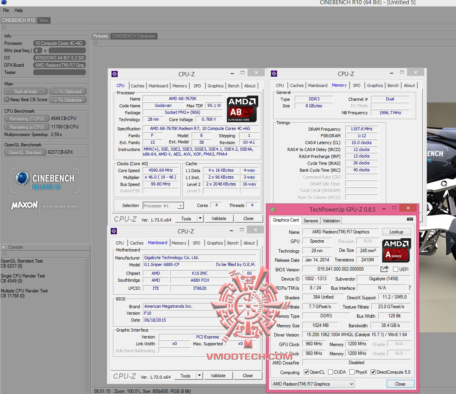Toggle the DirectCompute 5.0 checkbox

(373, 372)
